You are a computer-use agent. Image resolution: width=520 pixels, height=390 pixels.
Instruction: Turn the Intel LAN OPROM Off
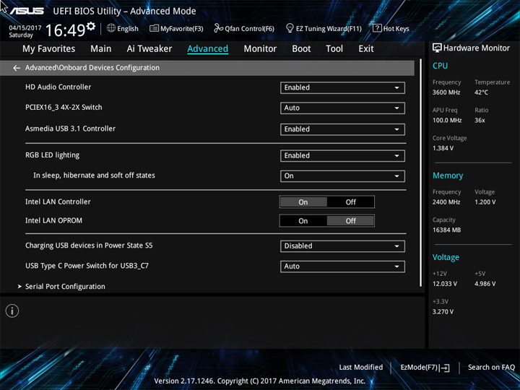tap(351, 221)
